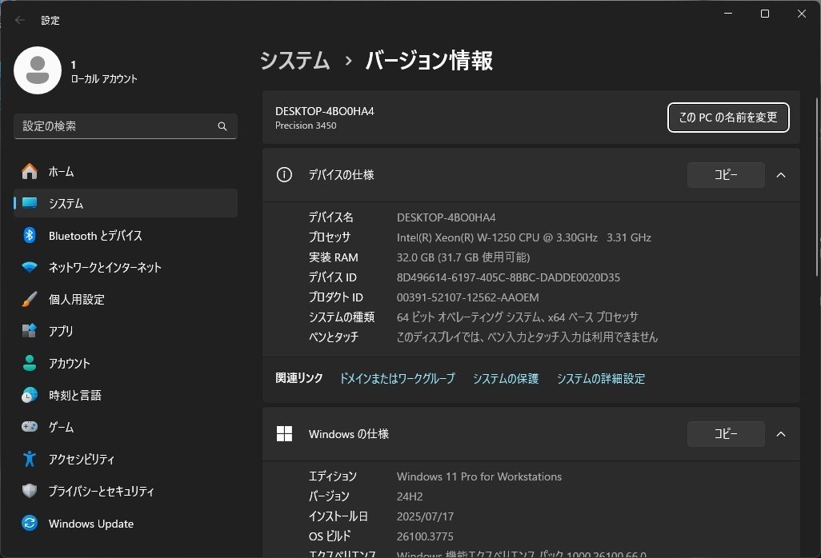The image size is (821, 558).
Task: Click the Bluetooth icon in sidebar
Action: (30, 235)
